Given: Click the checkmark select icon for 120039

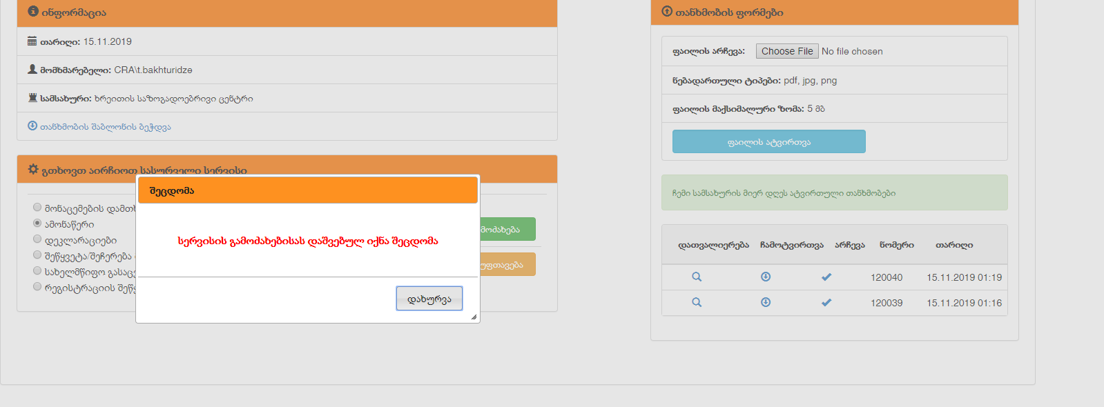Looking at the screenshot, I should pos(826,302).
